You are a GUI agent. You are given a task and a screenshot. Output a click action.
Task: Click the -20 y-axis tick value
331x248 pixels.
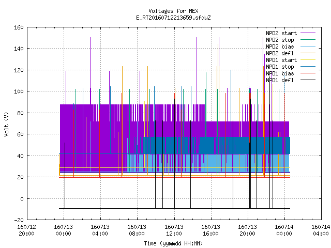pyautogui.click(x=19, y=220)
